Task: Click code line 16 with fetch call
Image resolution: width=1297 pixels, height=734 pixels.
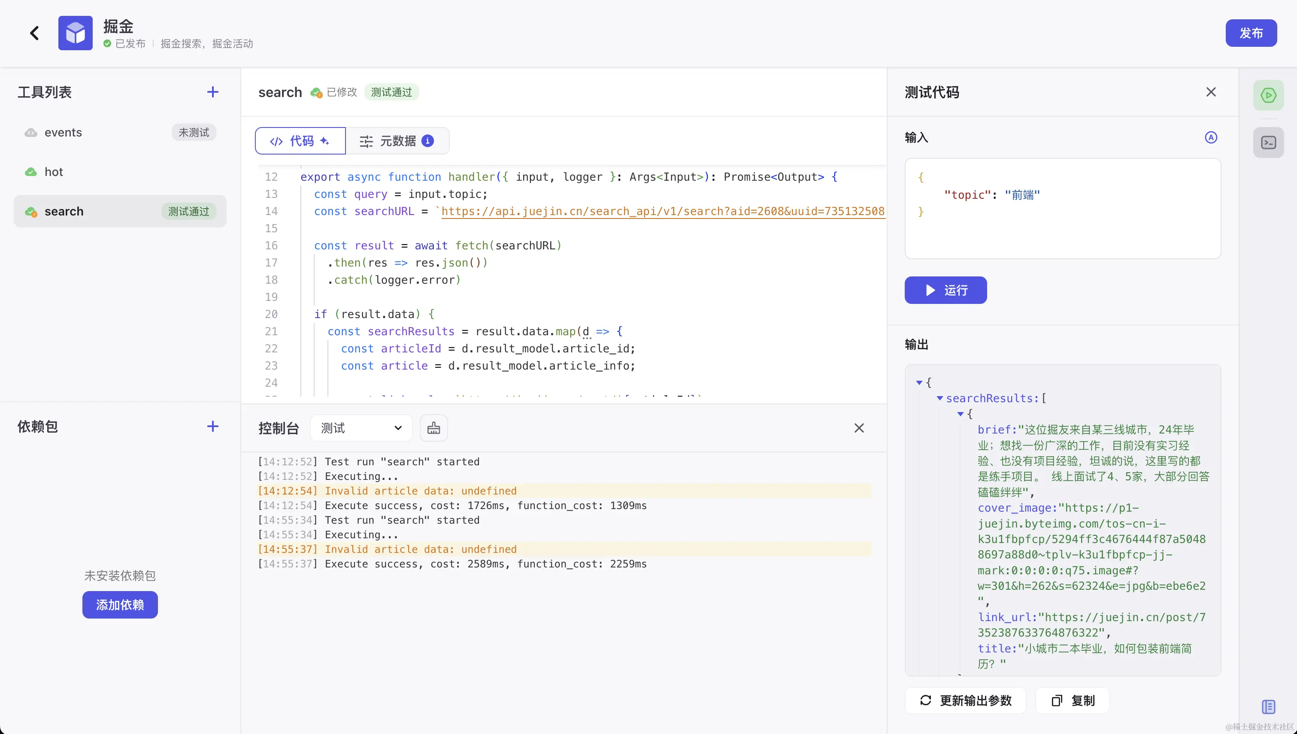Action: coord(437,246)
